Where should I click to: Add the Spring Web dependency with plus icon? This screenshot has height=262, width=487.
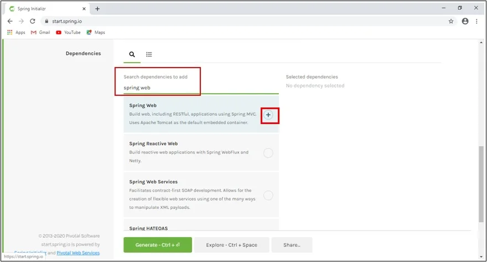(268, 115)
